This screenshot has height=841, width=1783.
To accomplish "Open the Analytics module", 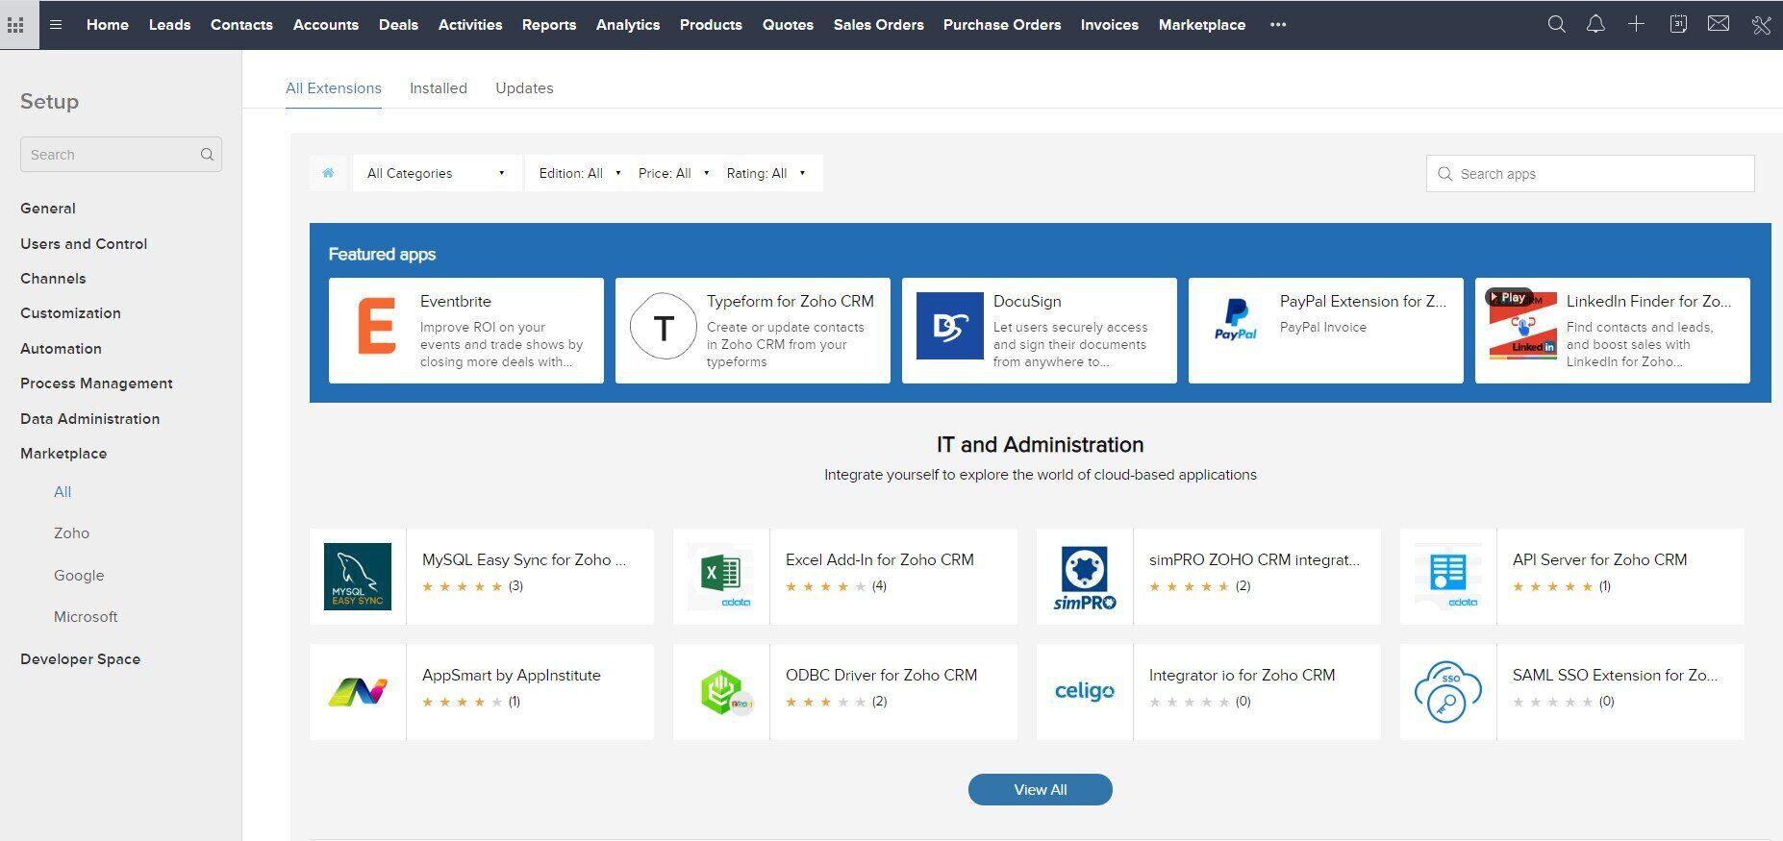I will [x=628, y=25].
